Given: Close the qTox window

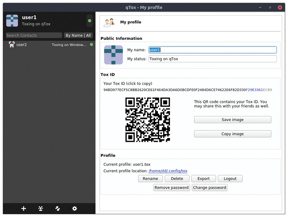Looking at the screenshot, I should click(280, 7).
